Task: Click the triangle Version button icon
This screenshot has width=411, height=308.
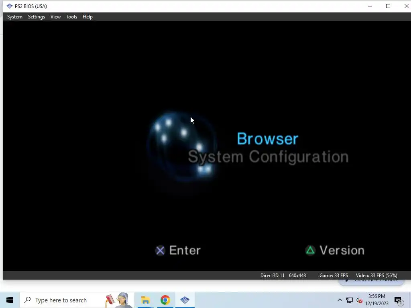Action: point(310,251)
